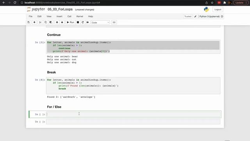Image resolution: width=250 pixels, height=141 pixels.
Task: Paste cells below using the toolbar icon
Action: [51, 22]
